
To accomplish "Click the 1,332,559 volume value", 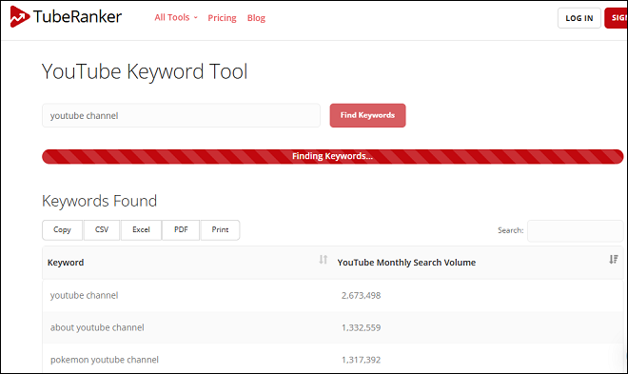I will (x=361, y=327).
